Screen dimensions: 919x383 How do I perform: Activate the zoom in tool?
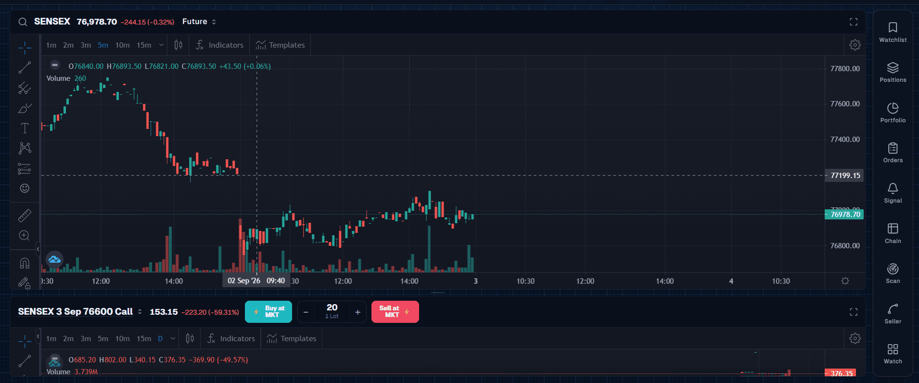point(25,235)
